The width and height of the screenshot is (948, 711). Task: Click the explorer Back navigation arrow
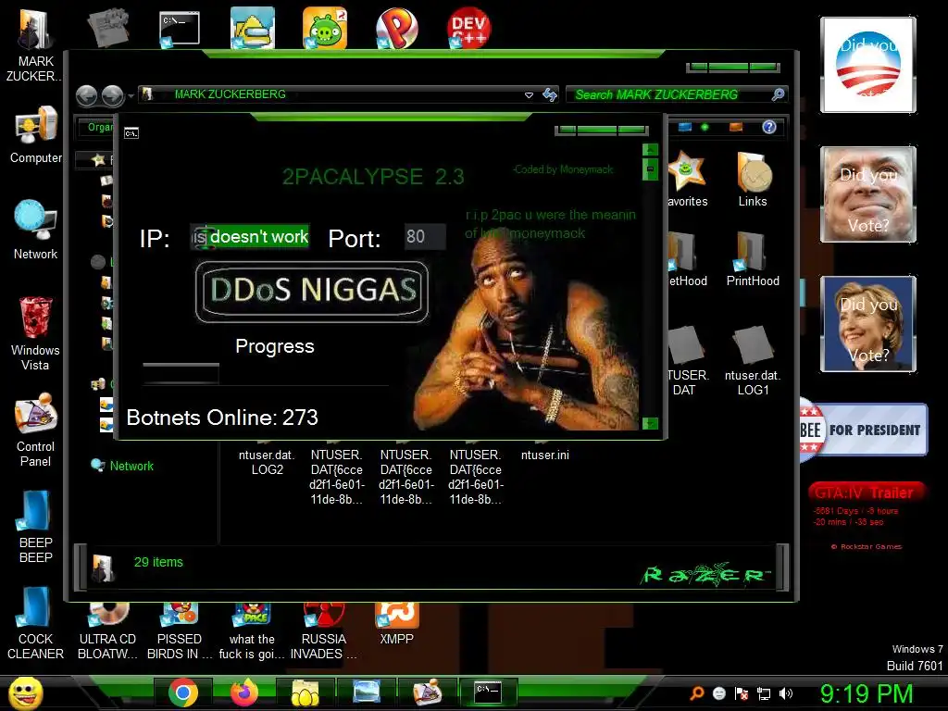(x=86, y=95)
